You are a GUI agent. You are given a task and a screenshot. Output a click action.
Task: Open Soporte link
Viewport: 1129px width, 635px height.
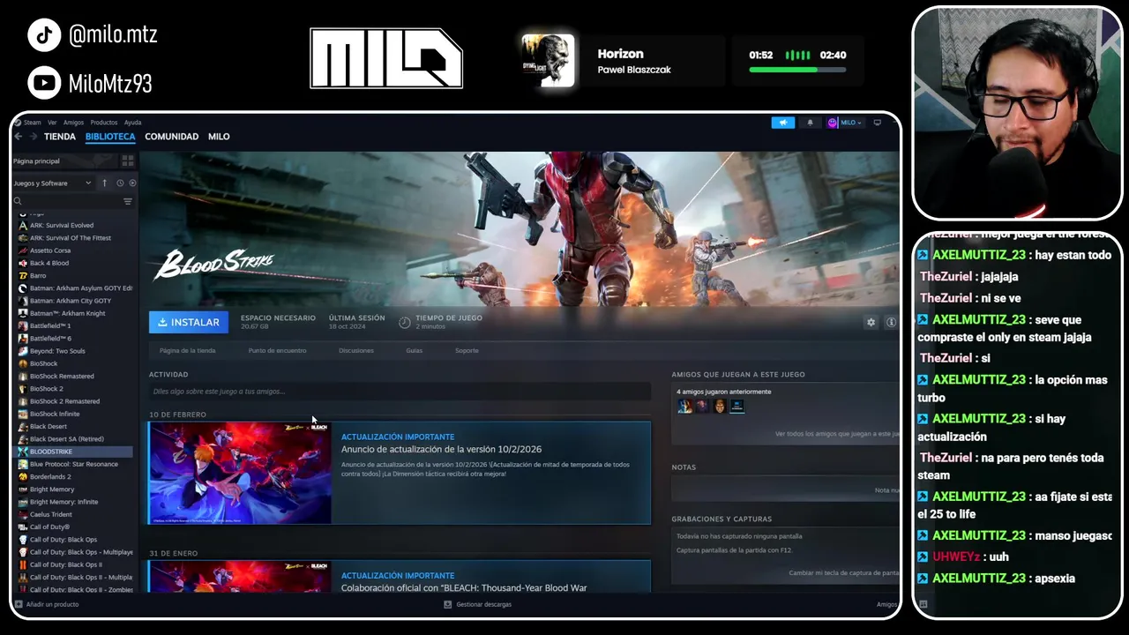467,351
